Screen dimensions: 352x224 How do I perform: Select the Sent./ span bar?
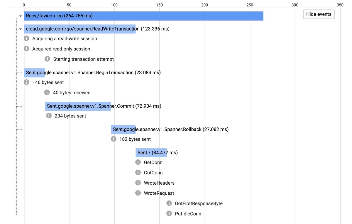point(151,153)
